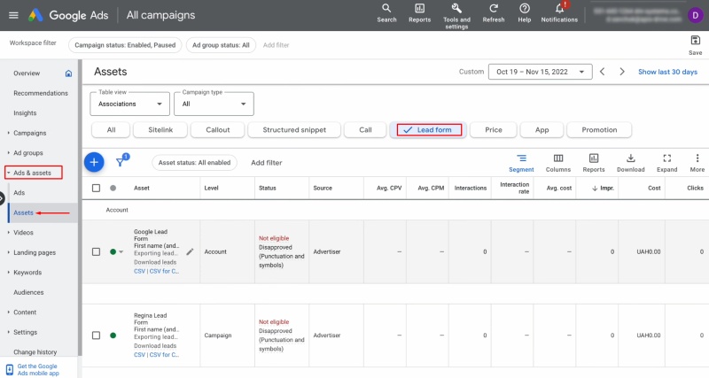Viewport: 709px width, 378px height.
Task: Download CSV for Google Lead Form
Action: pyautogui.click(x=140, y=271)
